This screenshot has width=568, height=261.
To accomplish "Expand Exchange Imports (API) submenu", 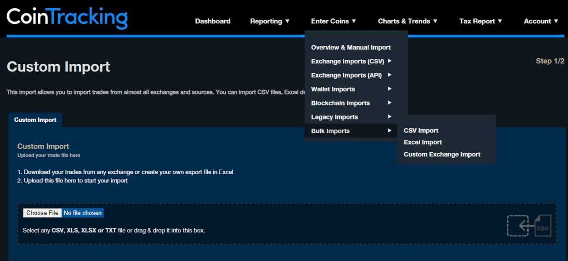I will pos(351,75).
